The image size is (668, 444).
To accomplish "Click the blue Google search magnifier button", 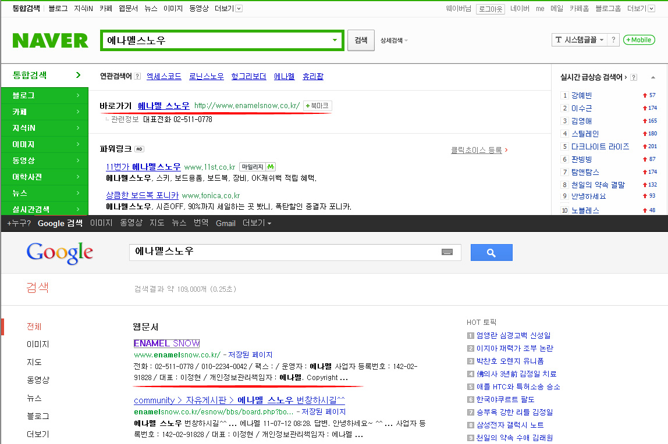I will click(x=491, y=253).
